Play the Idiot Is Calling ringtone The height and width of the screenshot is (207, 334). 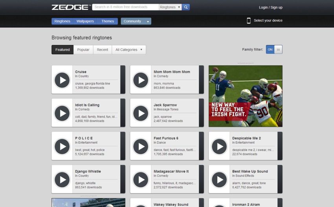(x=62, y=113)
